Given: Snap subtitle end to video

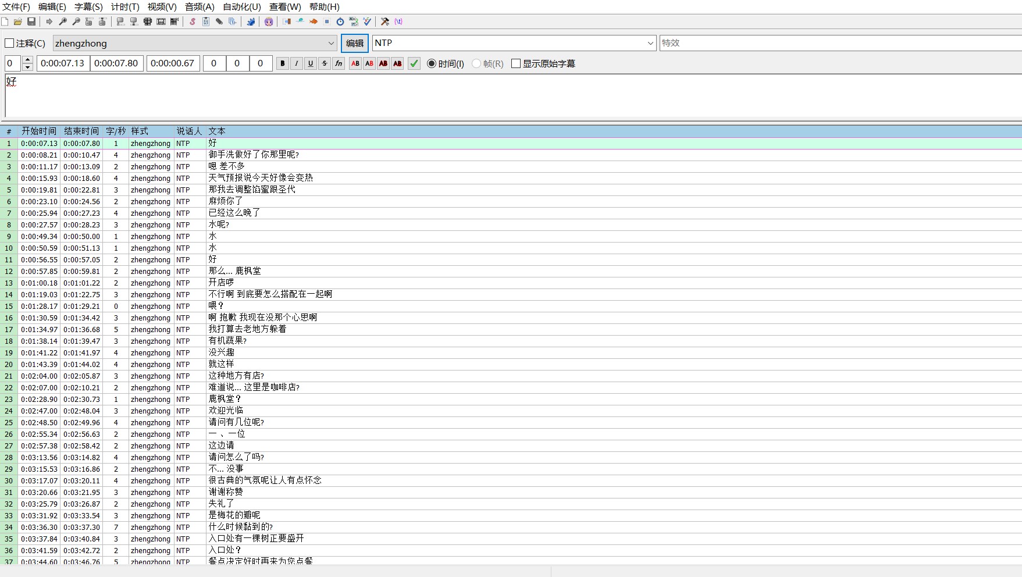Looking at the screenshot, I should tap(134, 22).
